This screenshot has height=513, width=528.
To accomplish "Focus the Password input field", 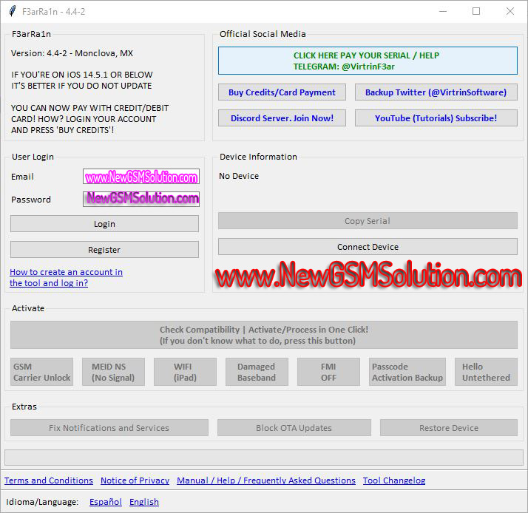I will tap(141, 199).
